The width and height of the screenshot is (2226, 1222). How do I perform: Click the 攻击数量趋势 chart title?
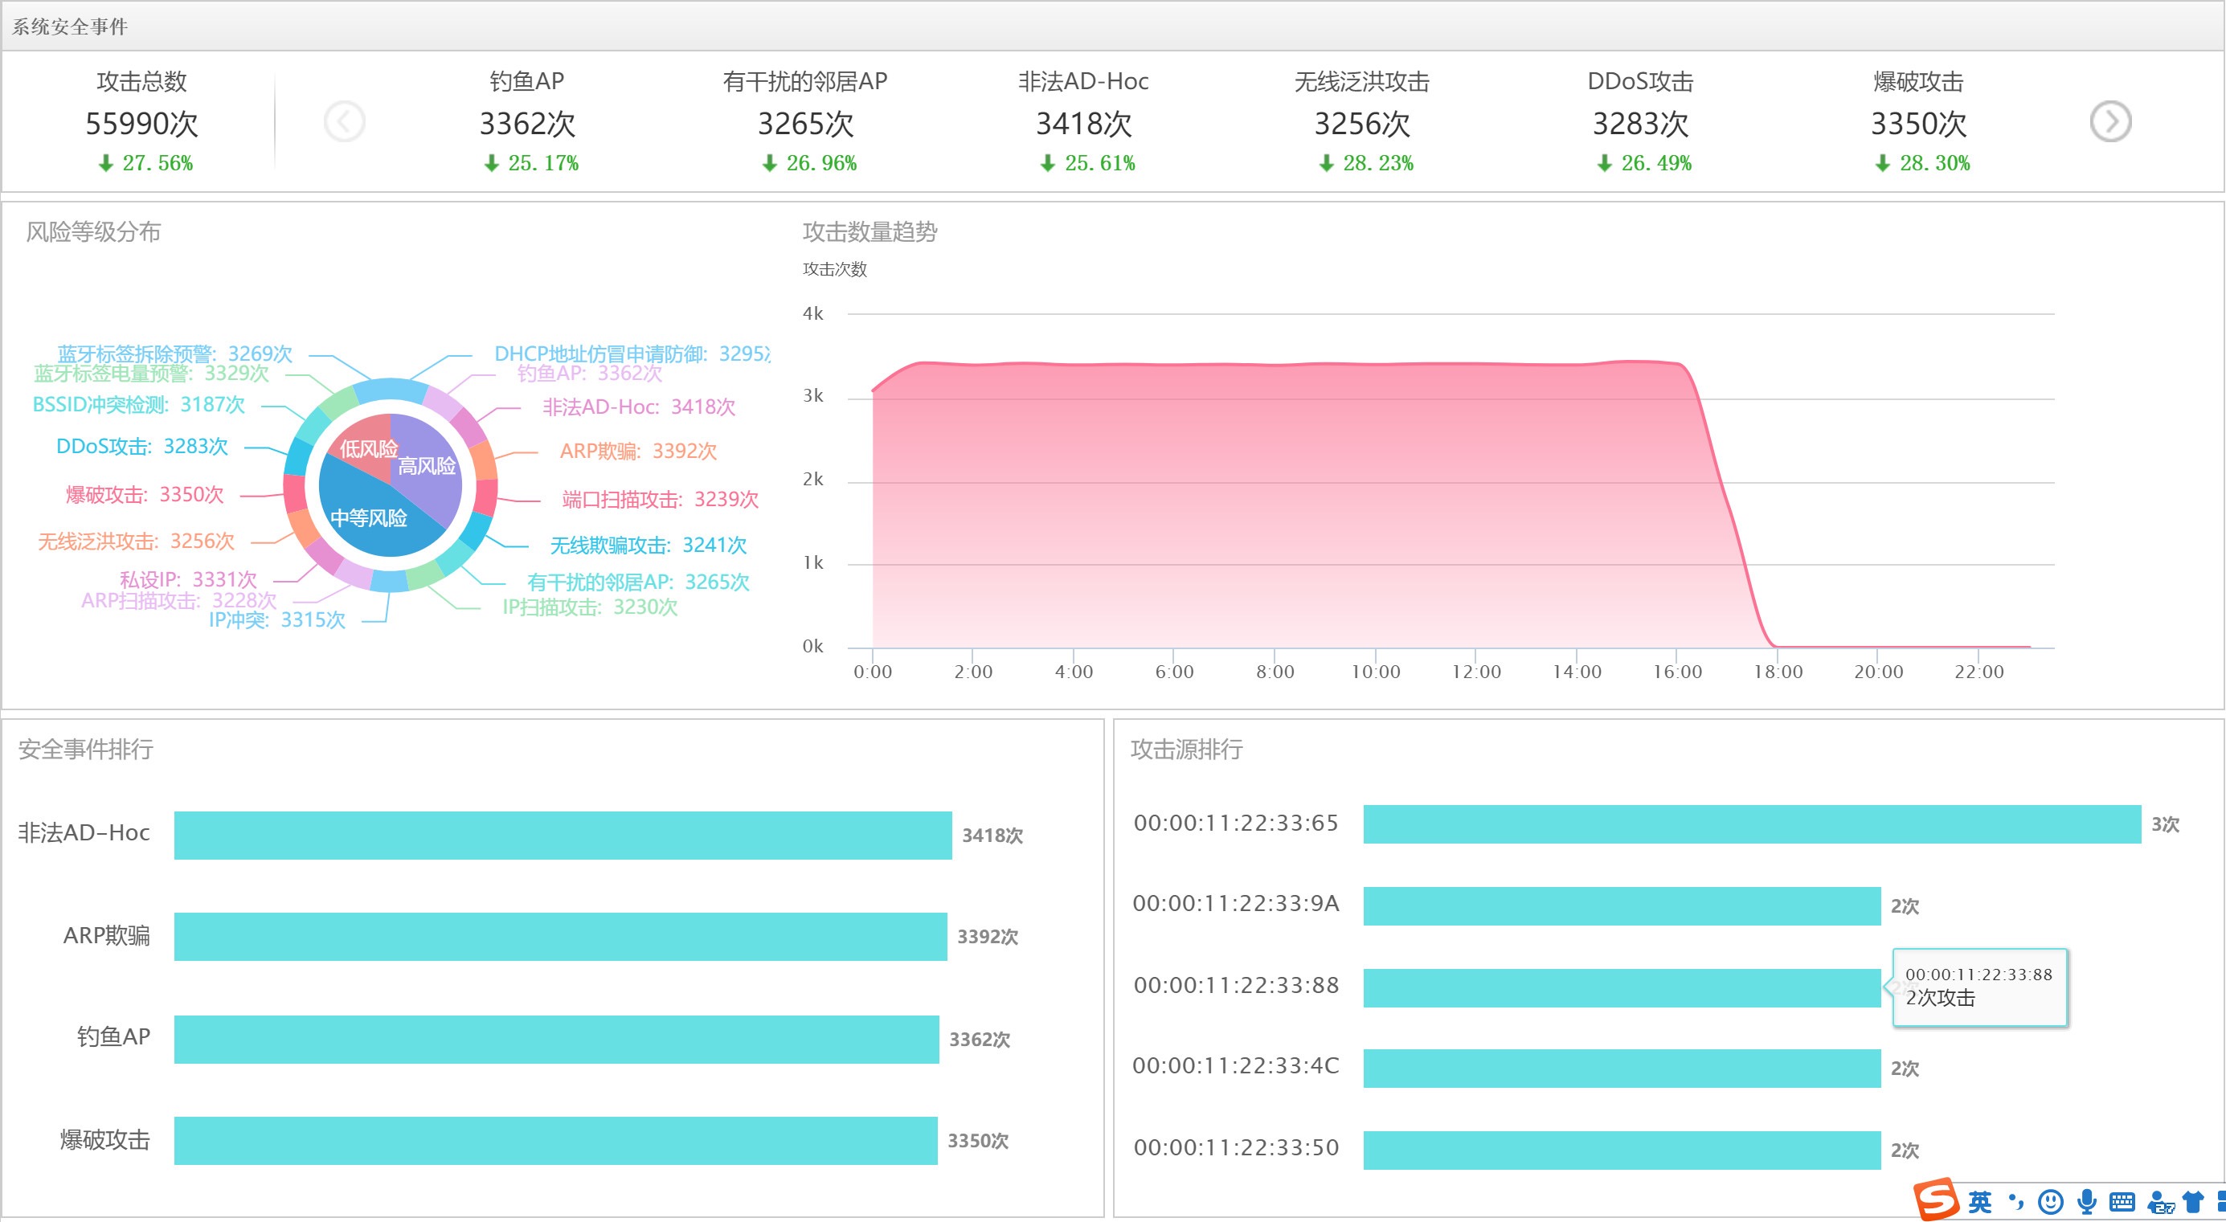870,231
